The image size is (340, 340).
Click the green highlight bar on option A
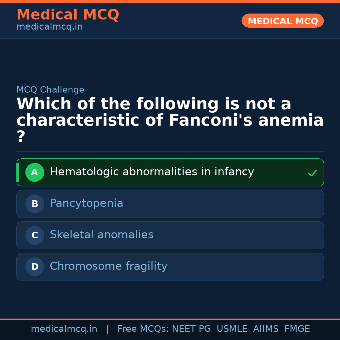click(x=17, y=172)
